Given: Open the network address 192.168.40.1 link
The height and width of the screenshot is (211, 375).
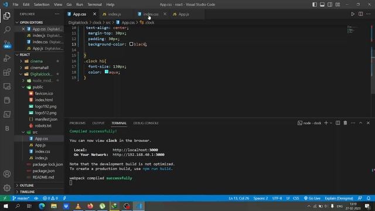Looking at the screenshot, I should click(138, 155).
